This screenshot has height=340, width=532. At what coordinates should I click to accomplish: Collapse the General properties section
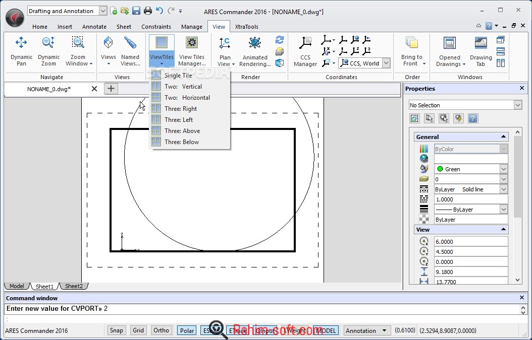coord(503,137)
